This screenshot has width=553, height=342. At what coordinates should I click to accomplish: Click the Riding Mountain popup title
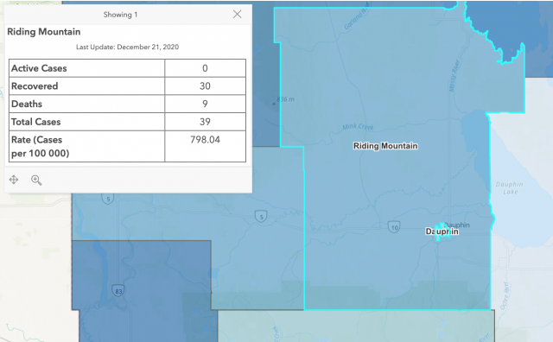pyautogui.click(x=44, y=32)
